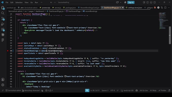
Task: Open the Edit menu
Action: 12,2
